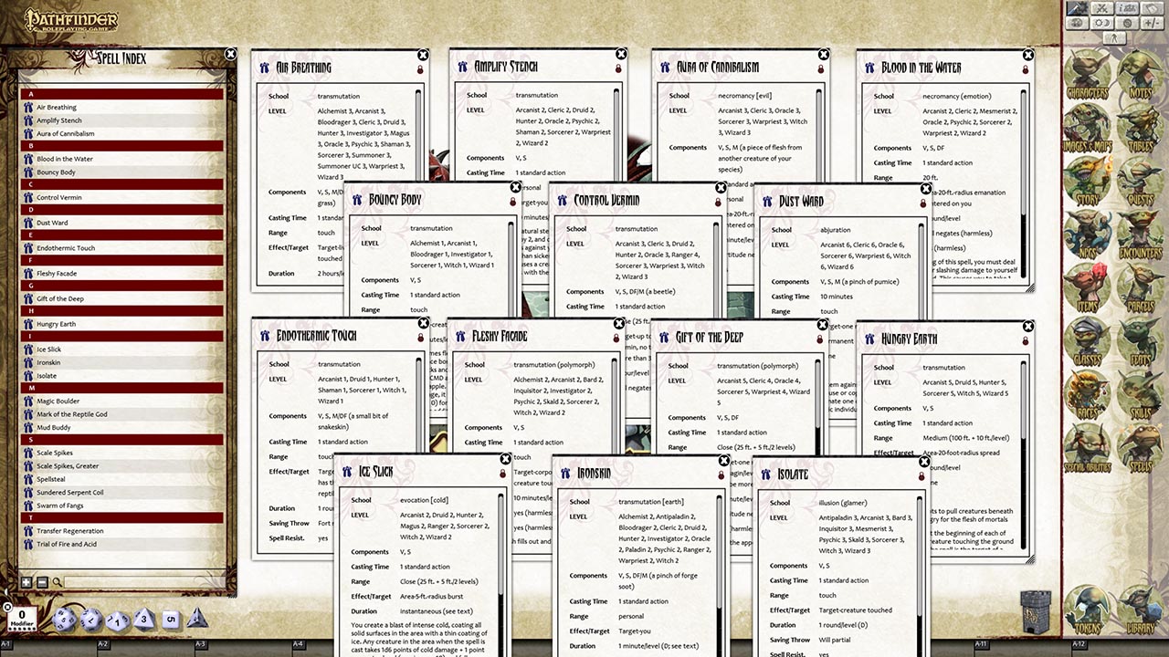This screenshot has height=657, width=1169.
Task: Open Bouncy Body in Spell Index
Action: 121,172
